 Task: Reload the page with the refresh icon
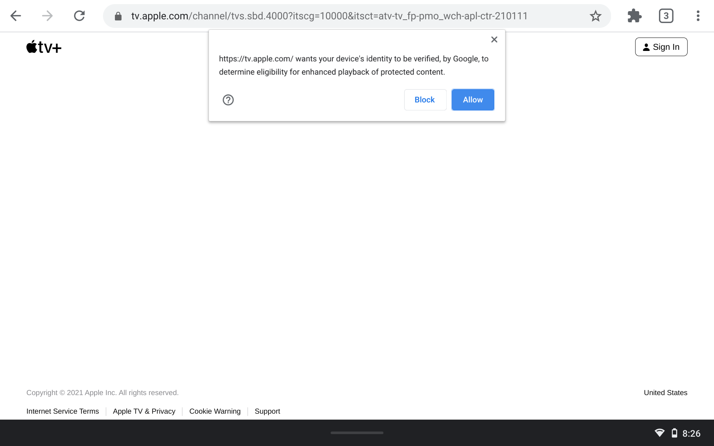[79, 16]
